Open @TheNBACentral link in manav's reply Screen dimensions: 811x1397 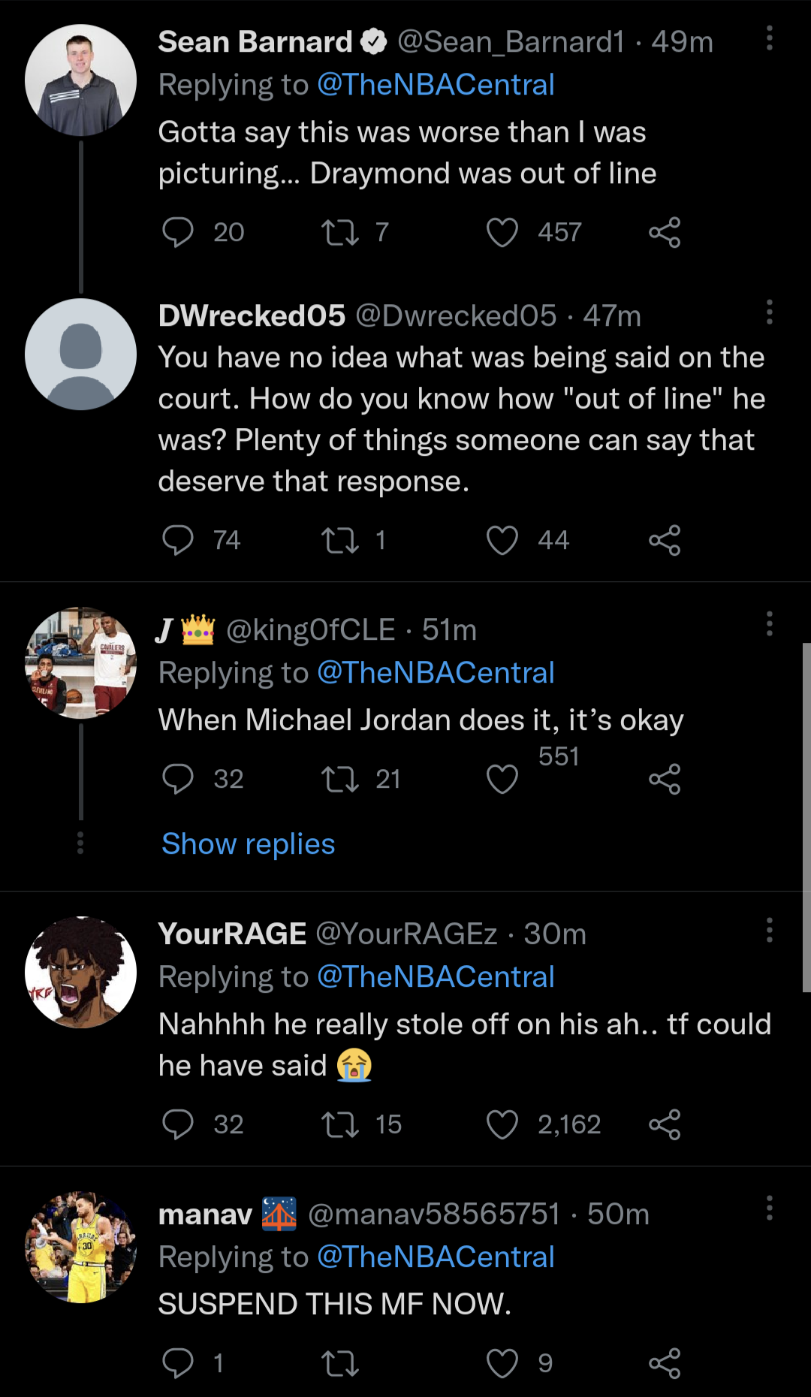[436, 1257]
